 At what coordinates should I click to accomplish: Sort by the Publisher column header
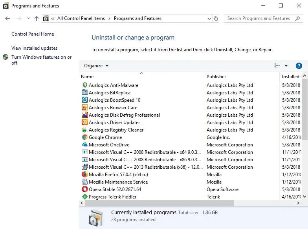tap(242, 77)
